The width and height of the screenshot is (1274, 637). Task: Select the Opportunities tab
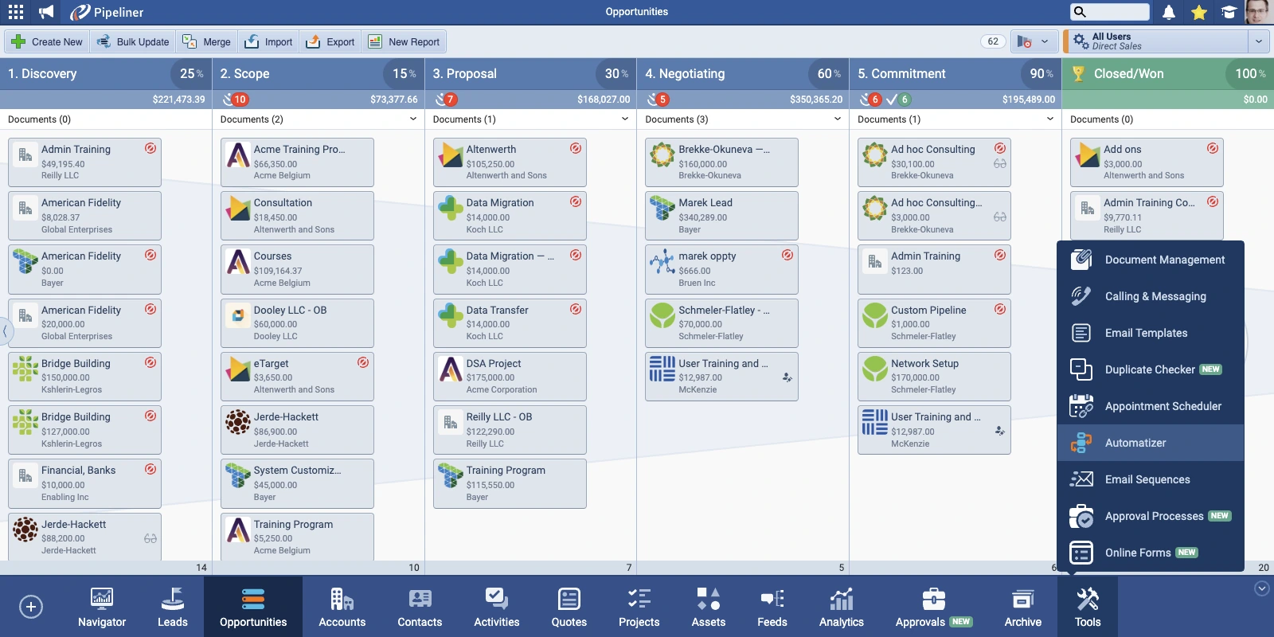[253, 607]
